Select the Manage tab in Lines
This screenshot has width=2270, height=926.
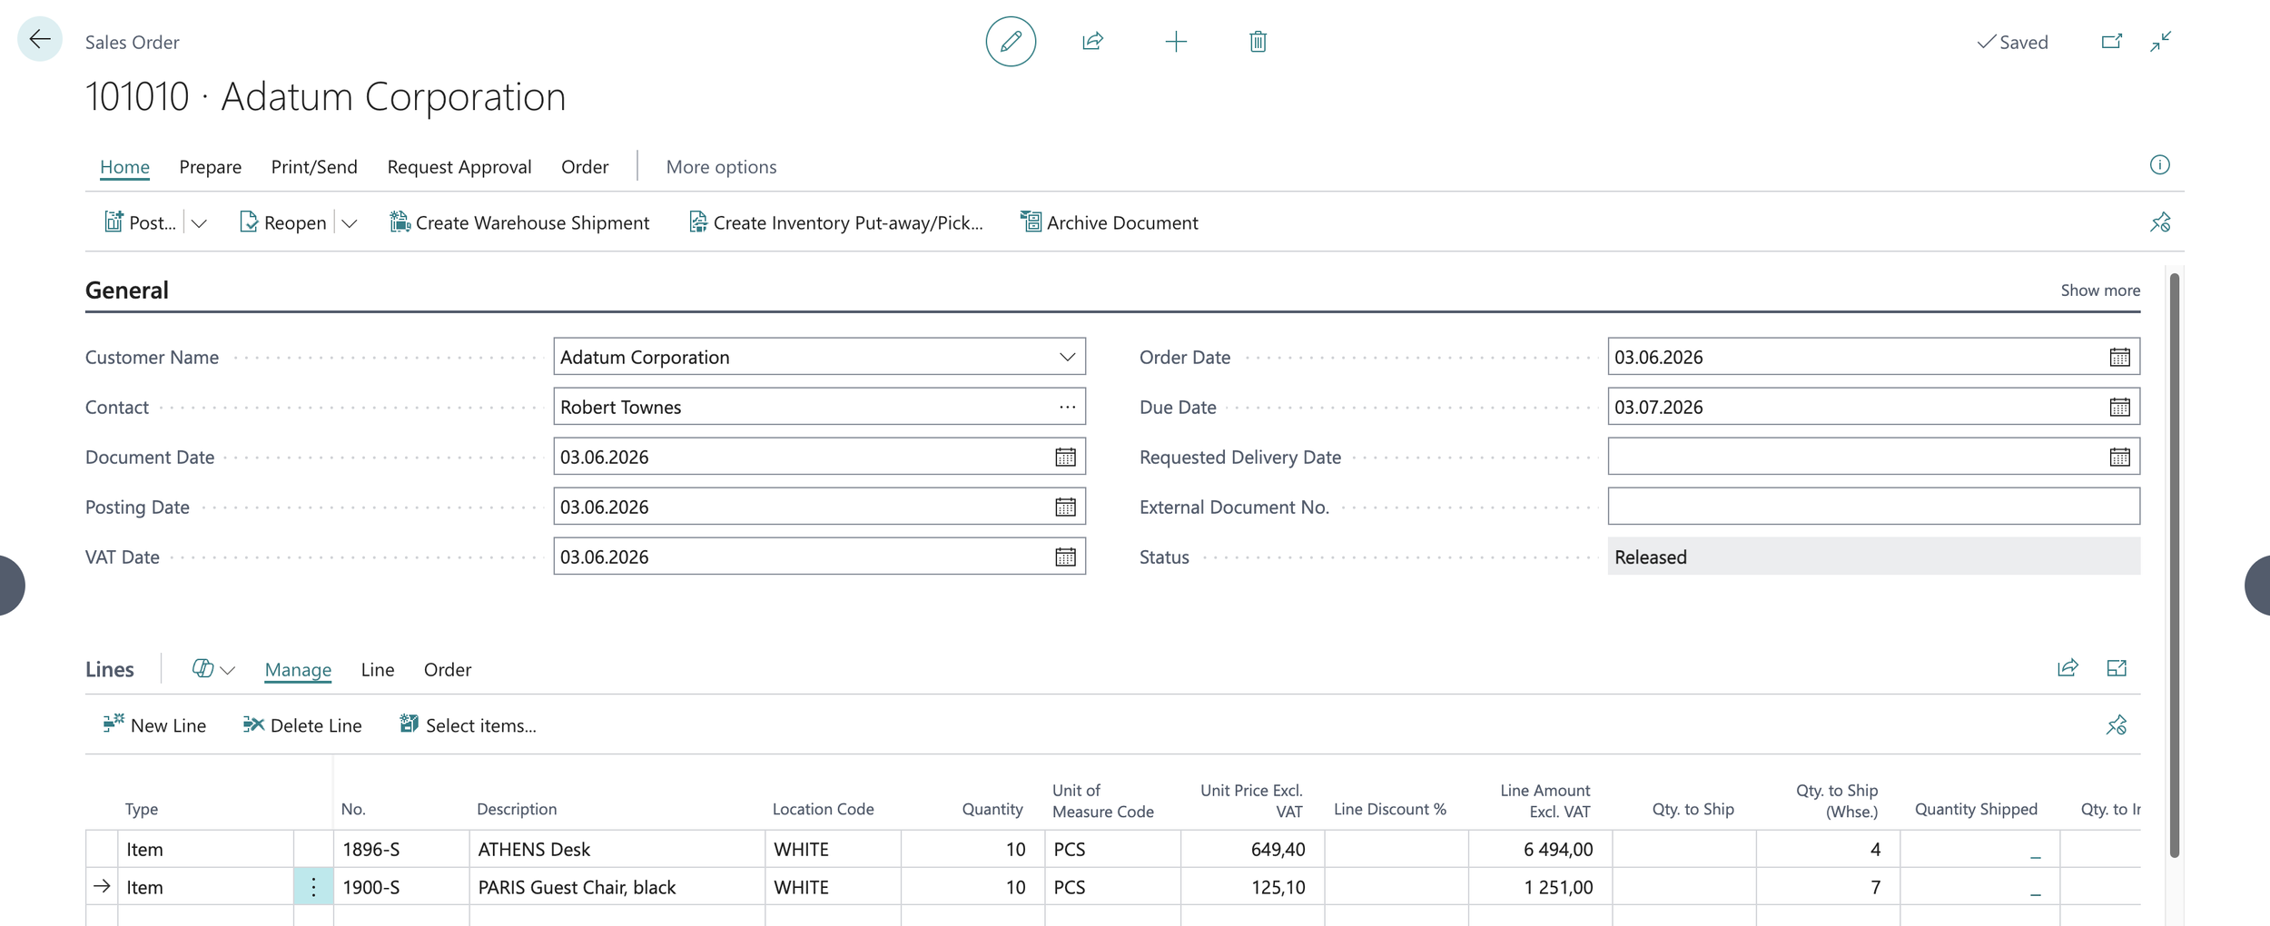[x=298, y=670]
